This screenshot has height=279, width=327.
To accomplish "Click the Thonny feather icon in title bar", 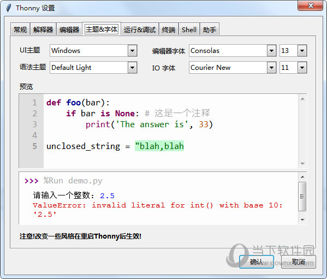I will coord(9,8).
